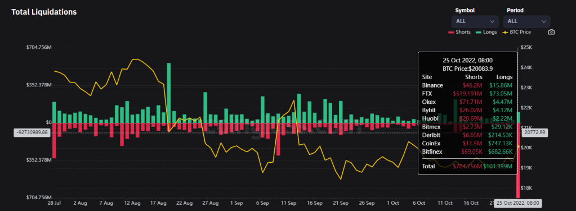Select the tallest green Longs bar in mid-August

pyautogui.click(x=169, y=93)
